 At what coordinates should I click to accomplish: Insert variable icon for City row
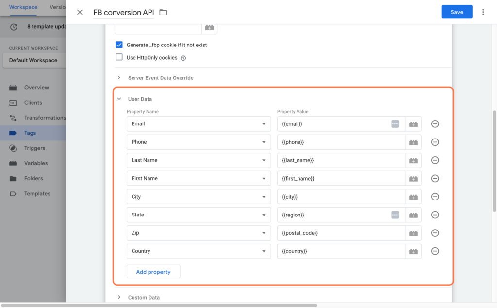[414, 197]
